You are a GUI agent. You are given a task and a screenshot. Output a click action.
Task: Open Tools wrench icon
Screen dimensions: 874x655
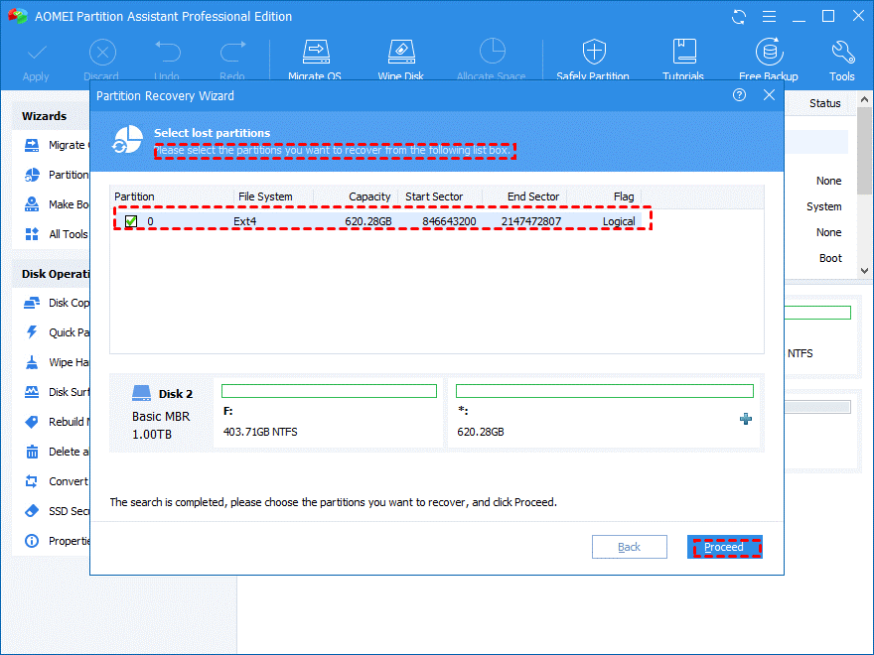pyautogui.click(x=843, y=52)
